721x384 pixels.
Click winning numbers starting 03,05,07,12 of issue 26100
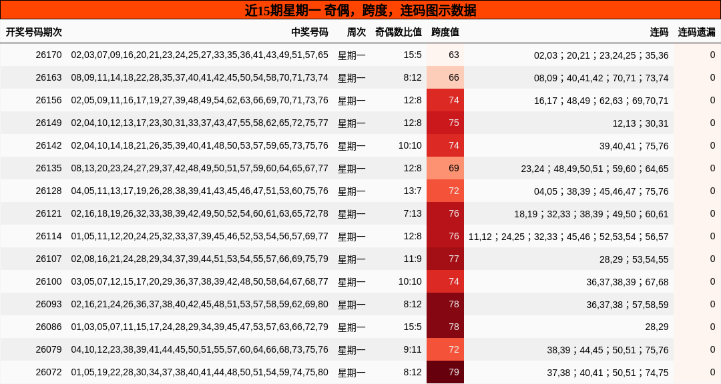(x=200, y=281)
